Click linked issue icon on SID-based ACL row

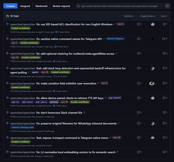coord(139,24)
